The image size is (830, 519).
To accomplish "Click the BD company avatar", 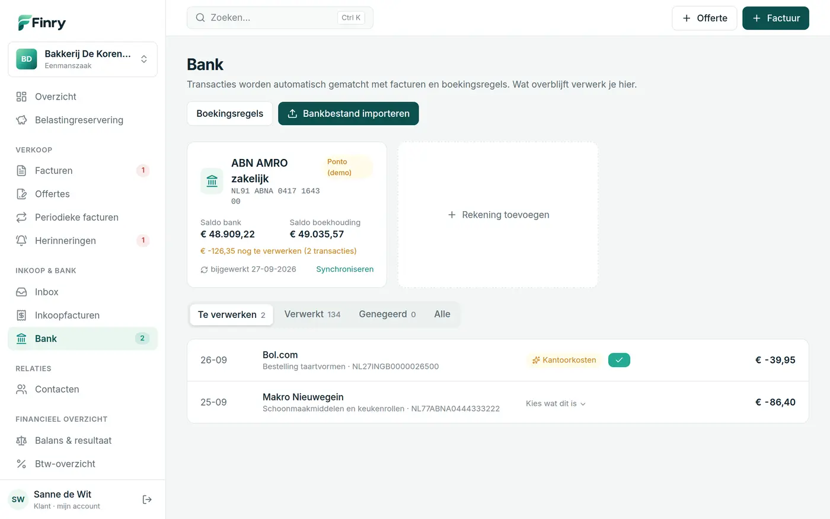I will click(27, 59).
